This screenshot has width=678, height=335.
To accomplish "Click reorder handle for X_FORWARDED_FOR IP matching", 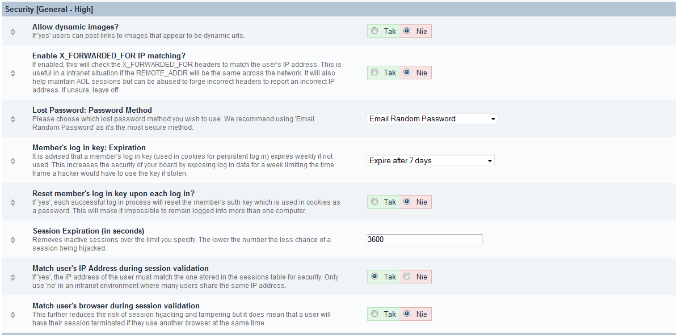I will pos(12,73).
